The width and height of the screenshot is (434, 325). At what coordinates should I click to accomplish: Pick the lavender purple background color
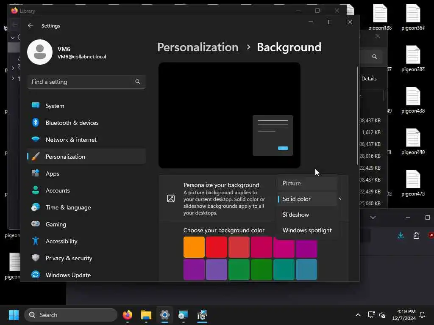coord(217,270)
